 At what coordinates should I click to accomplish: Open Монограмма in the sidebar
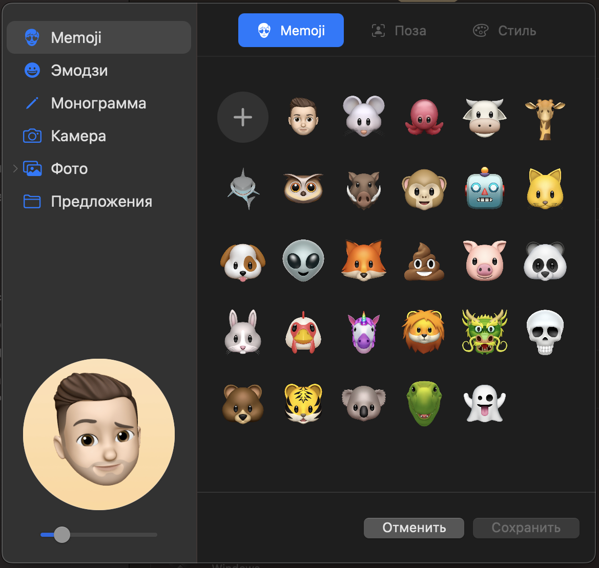pos(99,103)
